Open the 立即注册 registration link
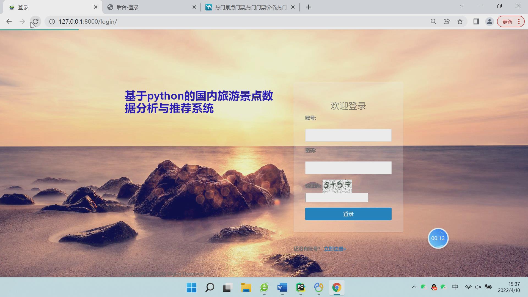This screenshot has width=528, height=297. [334, 249]
